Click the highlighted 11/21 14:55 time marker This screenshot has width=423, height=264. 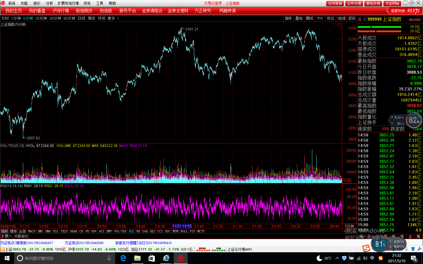[x=182, y=226]
